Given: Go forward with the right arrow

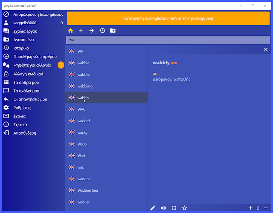Looking at the screenshot, I should pos(92,31).
